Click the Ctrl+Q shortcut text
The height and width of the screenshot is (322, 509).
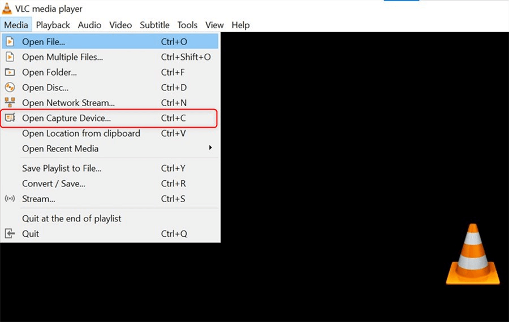tap(174, 233)
